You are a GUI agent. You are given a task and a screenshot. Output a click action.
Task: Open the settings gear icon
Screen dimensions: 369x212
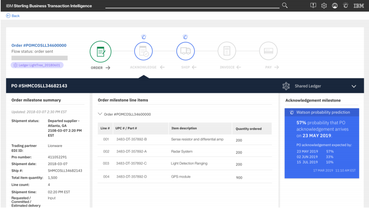(x=324, y=6)
